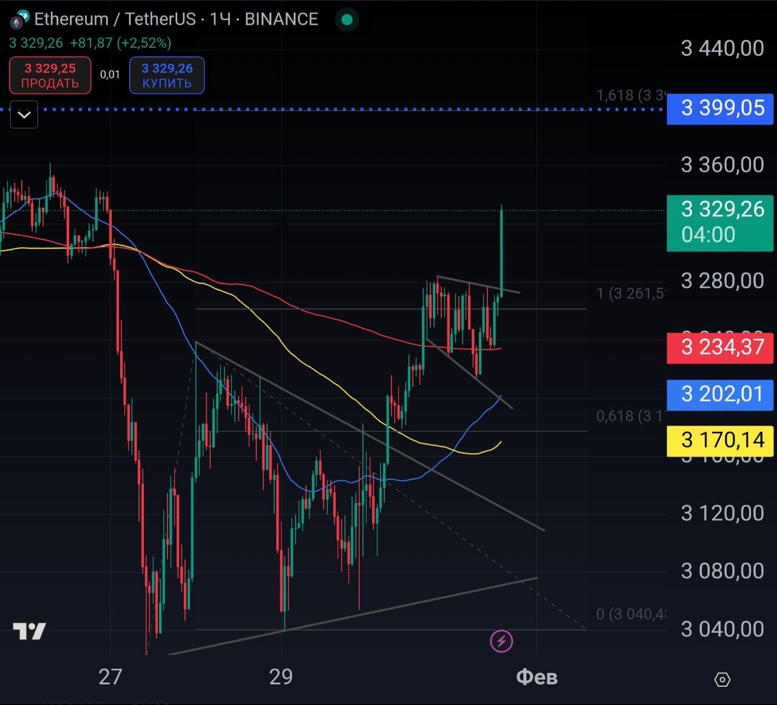The height and width of the screenshot is (705, 777).
Task: Click the 3 280,00 price axis label
Action: point(722,281)
